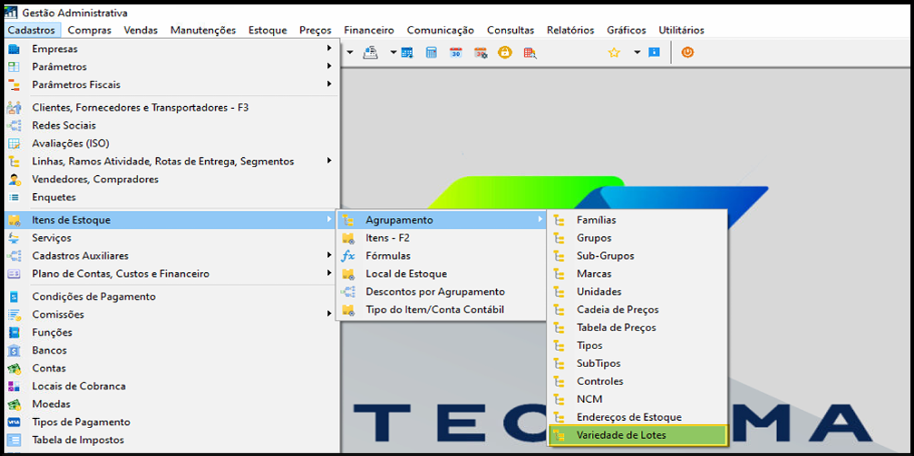914x456 pixels.
Task: Click the Vendedores, Compradores icon
Action: (x=14, y=179)
